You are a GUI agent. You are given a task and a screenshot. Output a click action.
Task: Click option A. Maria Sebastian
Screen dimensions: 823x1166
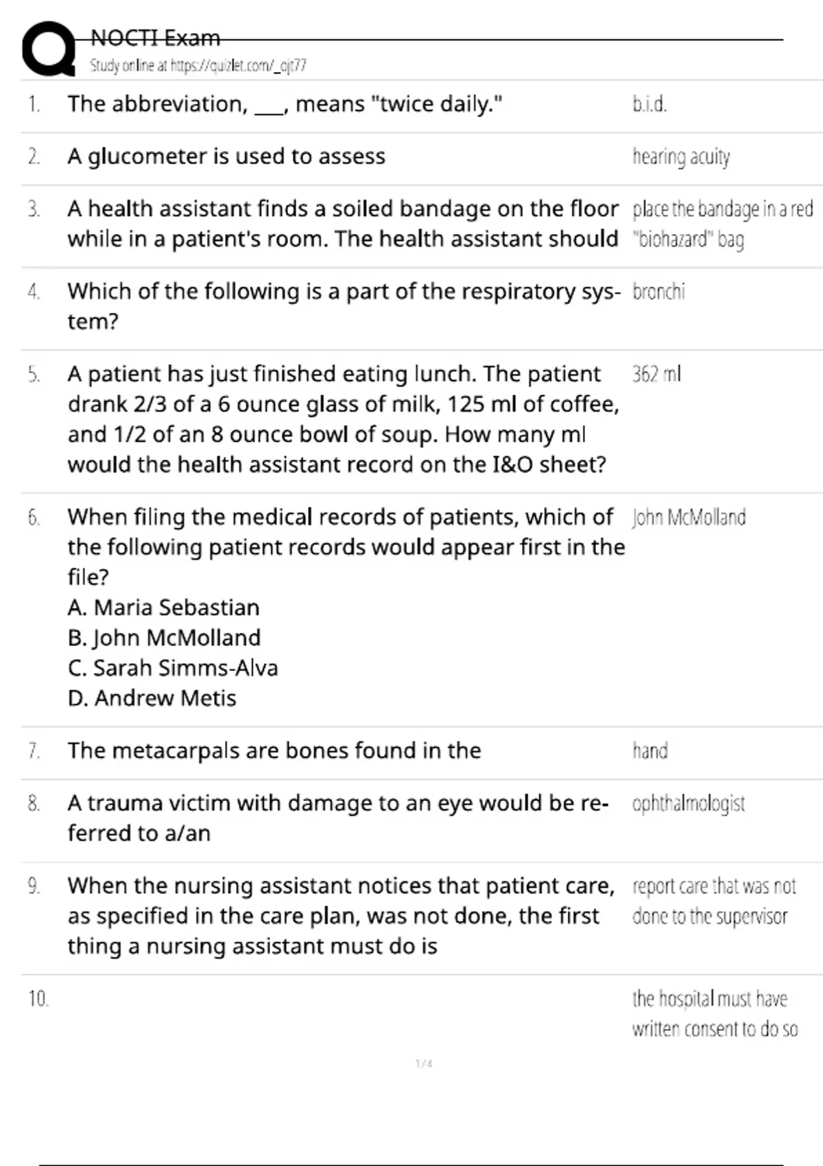tap(163, 608)
